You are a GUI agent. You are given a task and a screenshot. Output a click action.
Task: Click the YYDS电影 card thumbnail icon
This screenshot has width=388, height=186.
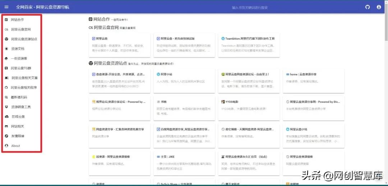(223, 102)
